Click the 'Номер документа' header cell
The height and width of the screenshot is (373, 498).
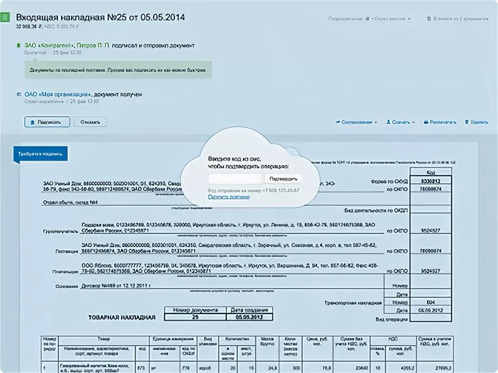pyautogui.click(x=195, y=310)
